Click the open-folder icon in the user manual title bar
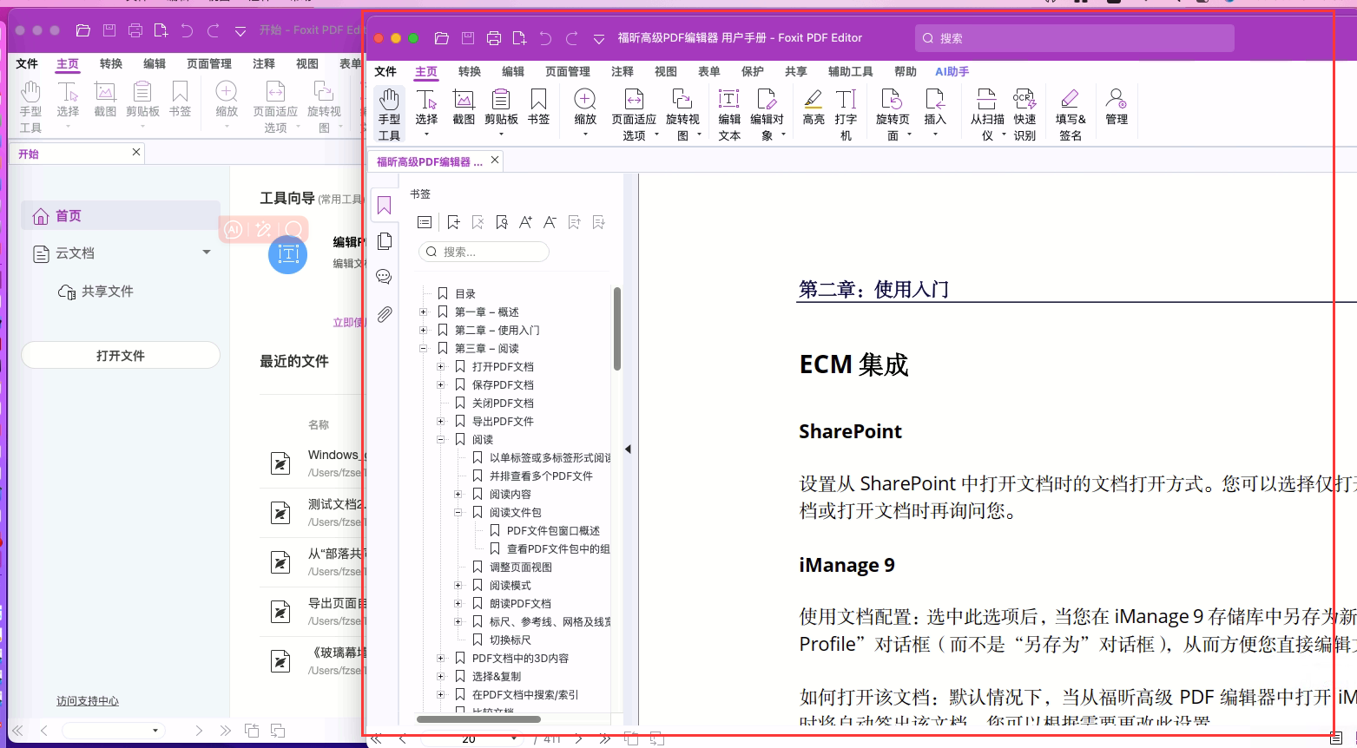 (x=441, y=38)
